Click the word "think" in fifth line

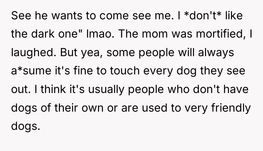pyautogui.click(x=53, y=89)
